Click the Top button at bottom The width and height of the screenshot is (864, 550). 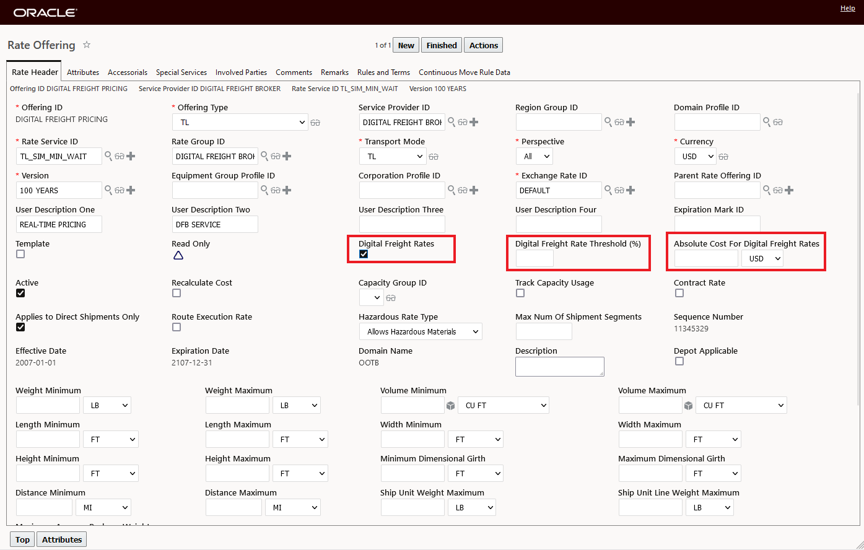coord(23,539)
